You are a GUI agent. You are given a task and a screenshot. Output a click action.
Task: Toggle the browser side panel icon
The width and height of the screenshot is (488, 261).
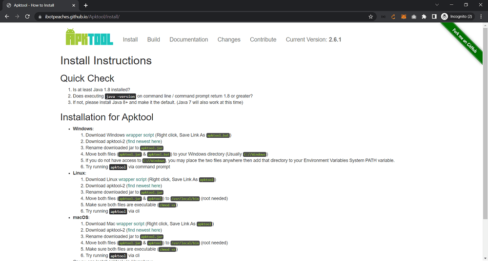pos(434,17)
